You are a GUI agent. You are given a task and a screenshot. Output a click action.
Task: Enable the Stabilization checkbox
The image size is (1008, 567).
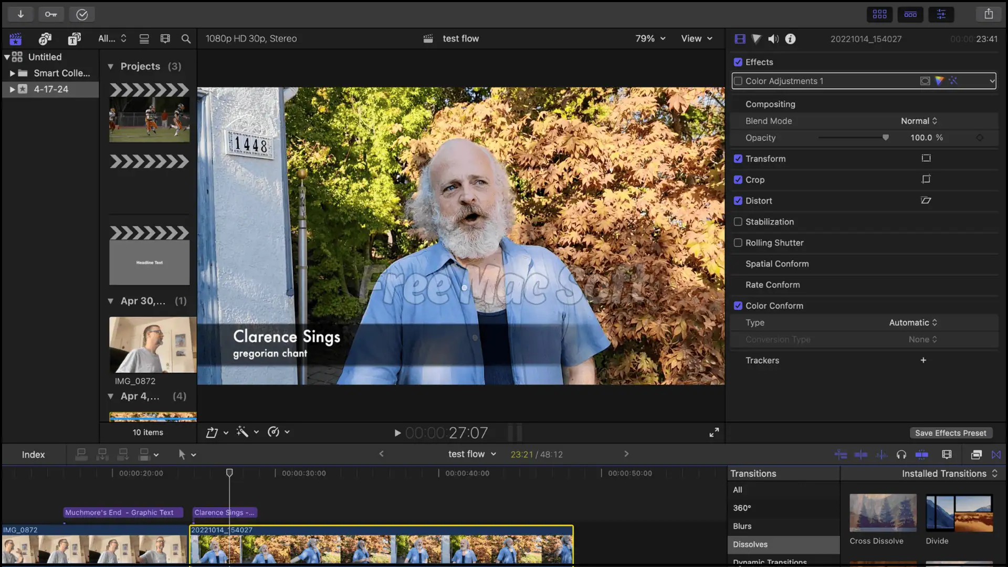tap(738, 222)
